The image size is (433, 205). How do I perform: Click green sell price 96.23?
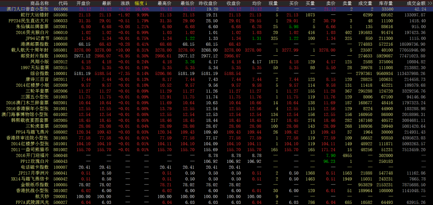click(330, 161)
